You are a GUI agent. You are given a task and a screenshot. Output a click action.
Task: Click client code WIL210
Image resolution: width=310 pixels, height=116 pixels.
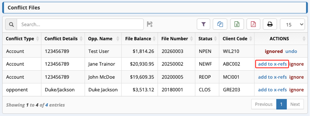(x=231, y=51)
